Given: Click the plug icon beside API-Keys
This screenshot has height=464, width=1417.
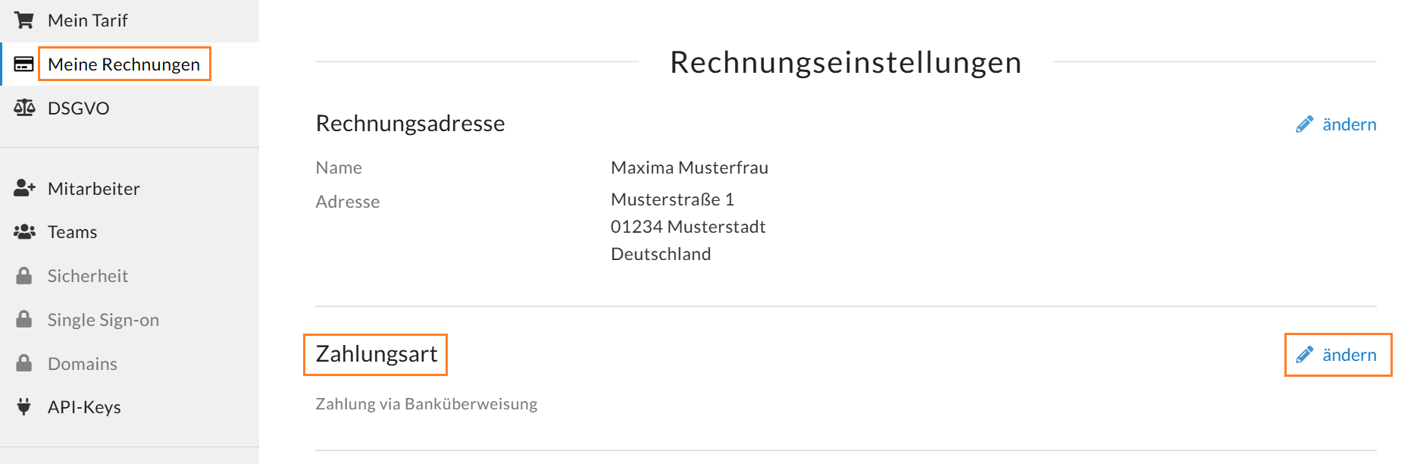Looking at the screenshot, I should 24,406.
